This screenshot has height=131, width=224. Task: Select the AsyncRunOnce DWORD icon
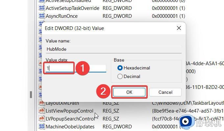coord(41,16)
